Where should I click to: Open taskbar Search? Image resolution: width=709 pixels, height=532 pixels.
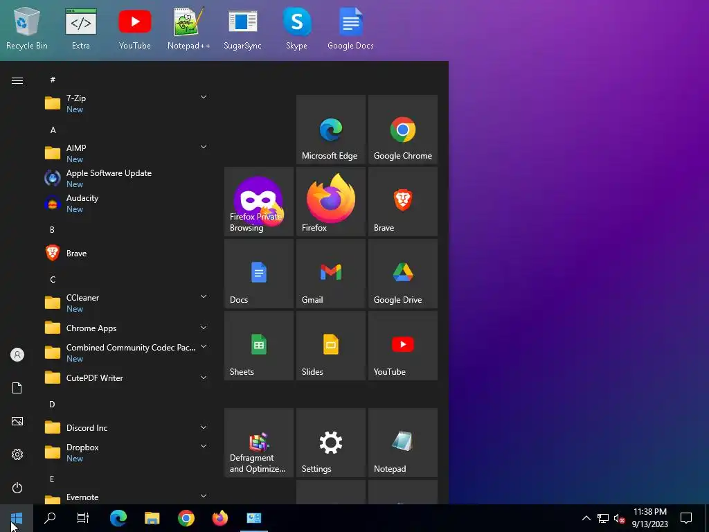(x=50, y=518)
